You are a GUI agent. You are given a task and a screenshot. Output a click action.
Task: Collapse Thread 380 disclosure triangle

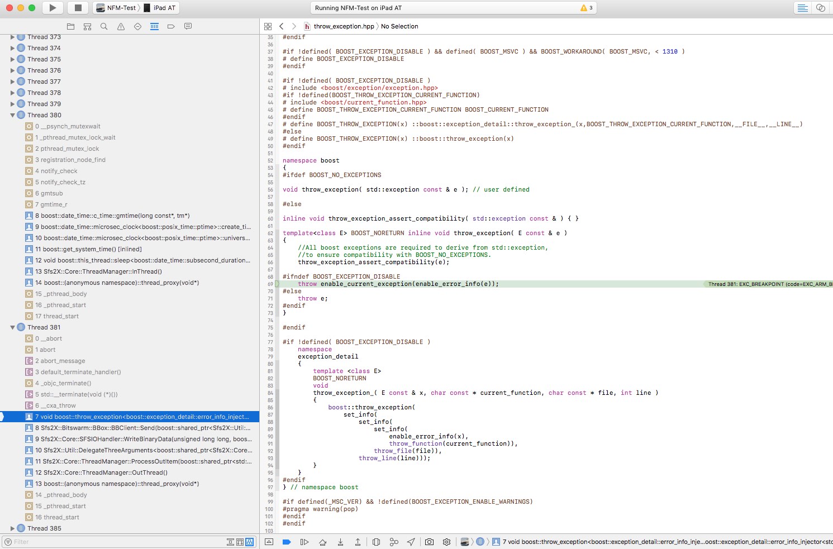pyautogui.click(x=12, y=115)
